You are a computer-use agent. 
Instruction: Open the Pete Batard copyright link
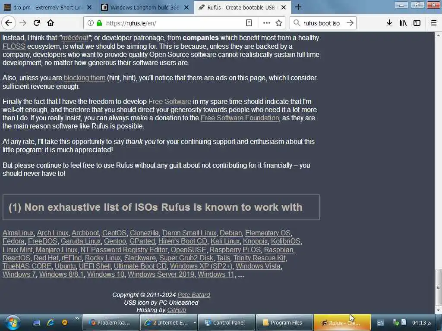[x=194, y=295]
